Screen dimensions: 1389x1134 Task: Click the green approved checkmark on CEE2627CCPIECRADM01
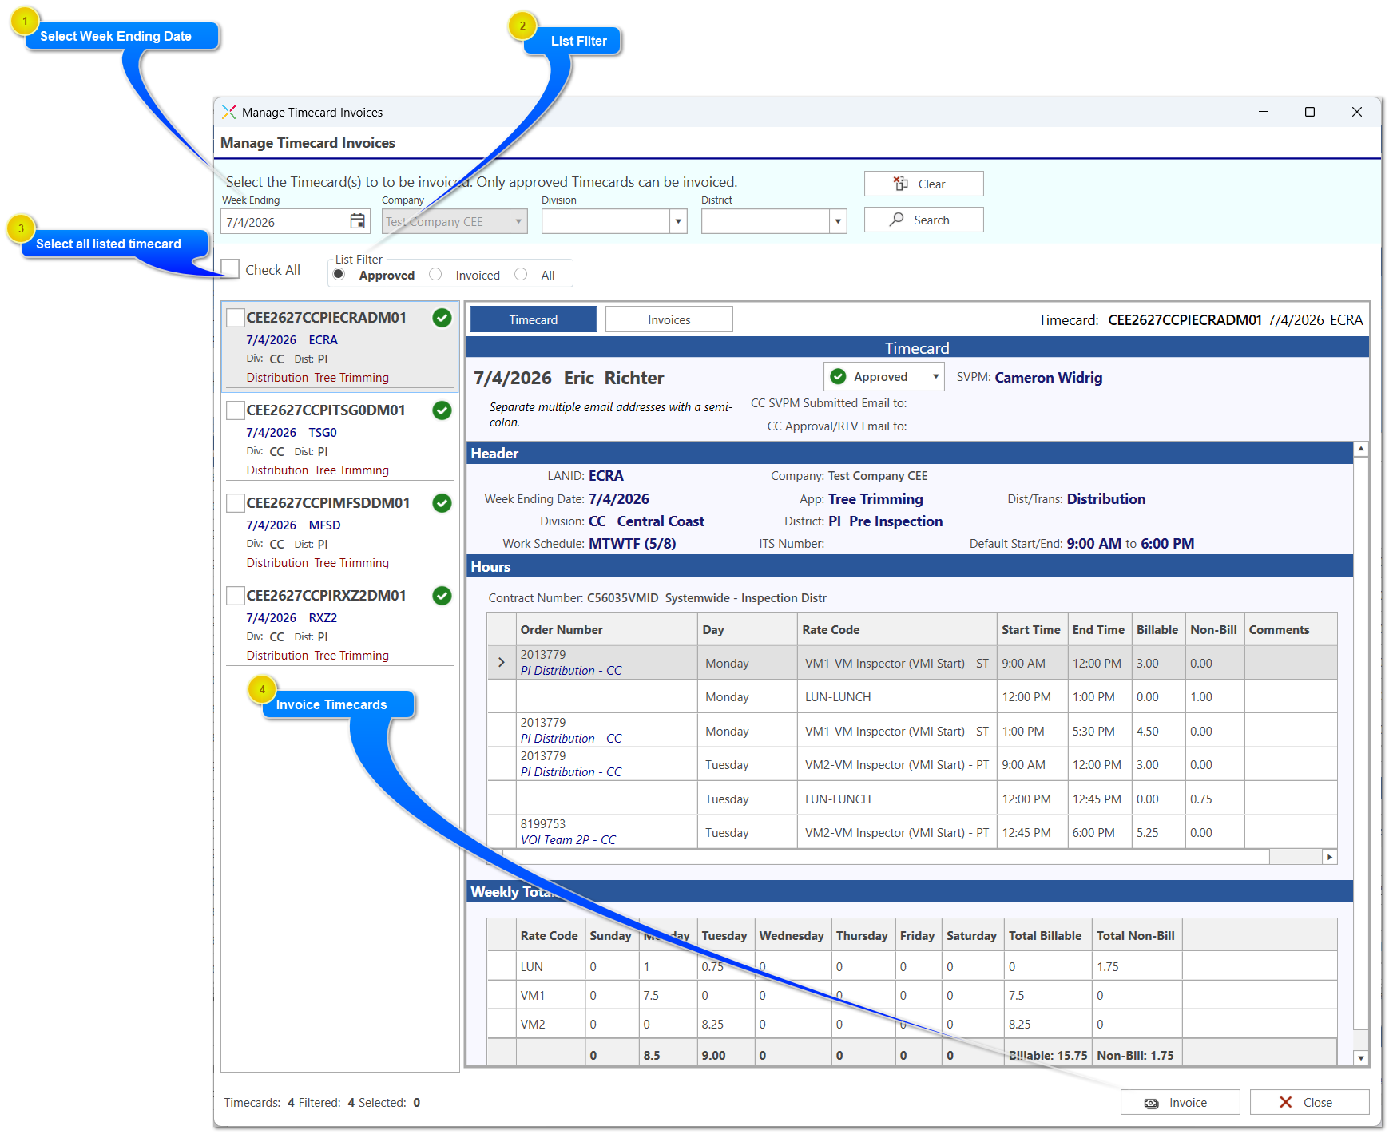(x=442, y=318)
